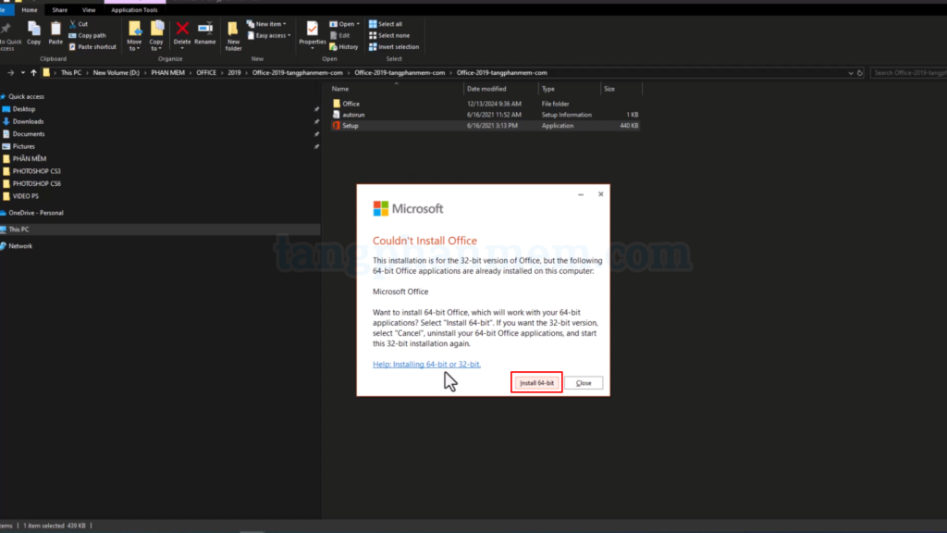The image size is (947, 533).
Task: Click the Close button in Office dialog
Action: click(x=584, y=382)
